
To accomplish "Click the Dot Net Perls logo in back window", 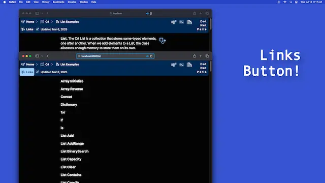I will coord(202,25).
